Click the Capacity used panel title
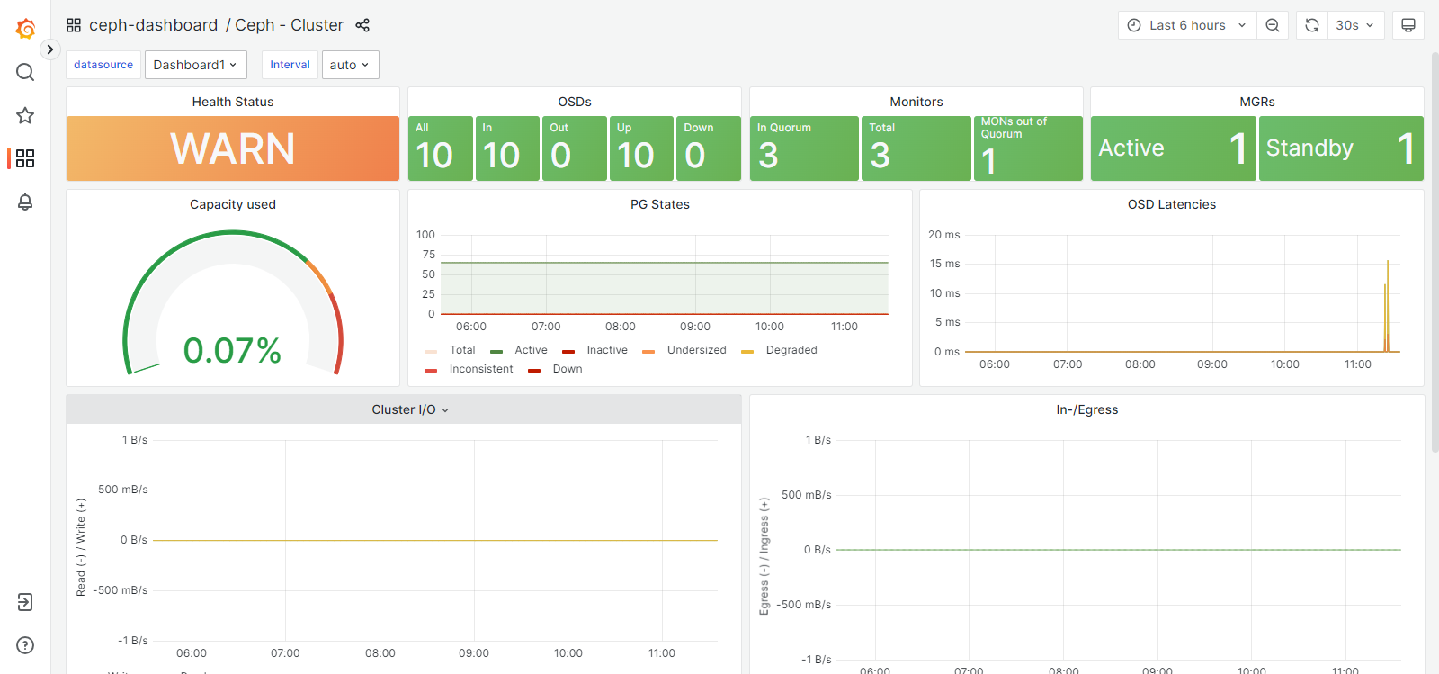Screen dimensions: 1439x674 tap(233, 204)
